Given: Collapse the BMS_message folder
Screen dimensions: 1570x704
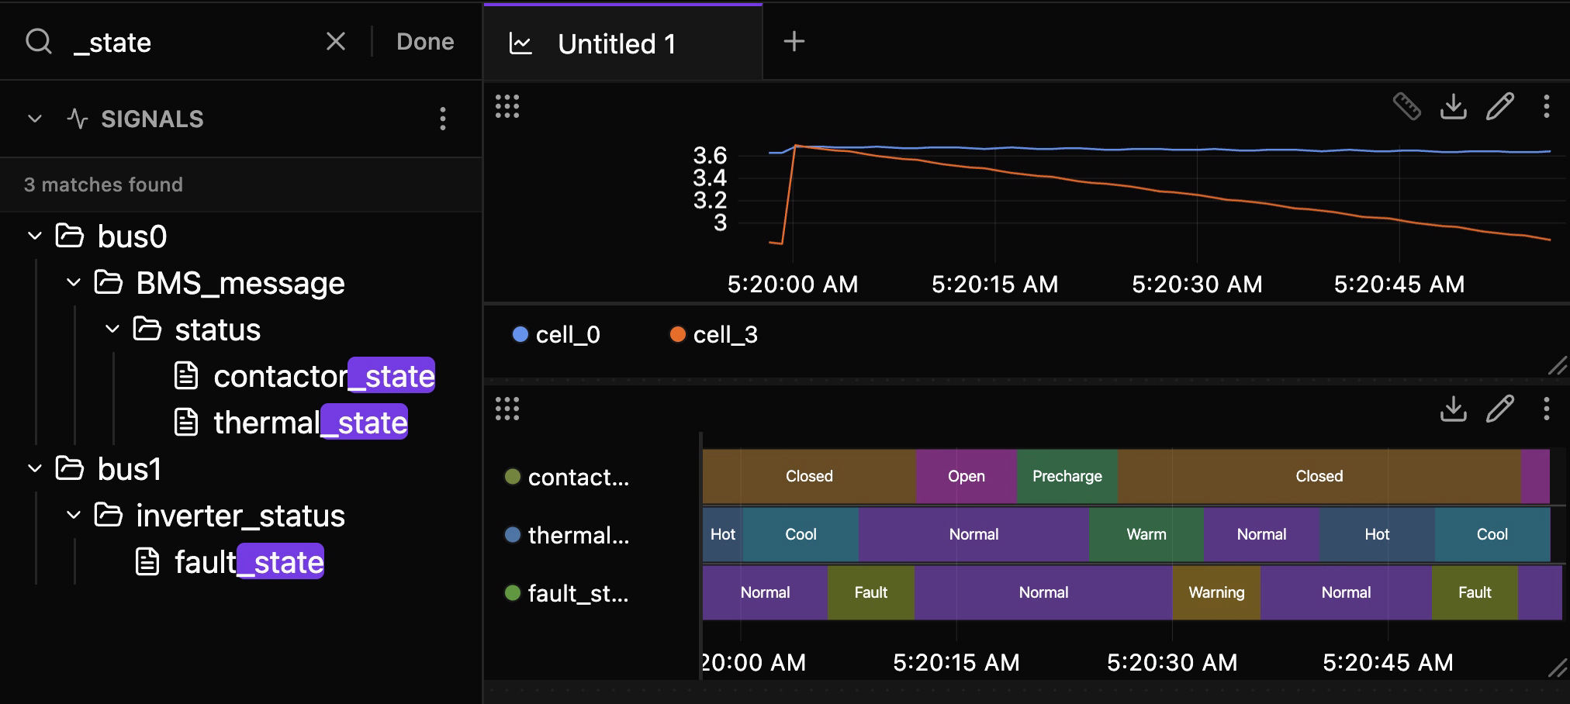Looking at the screenshot, I should pos(74,282).
